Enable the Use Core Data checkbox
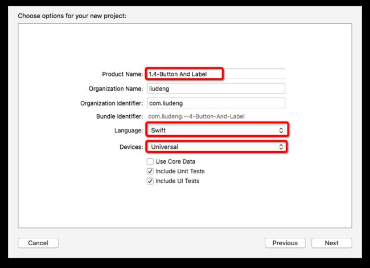 pyautogui.click(x=150, y=161)
